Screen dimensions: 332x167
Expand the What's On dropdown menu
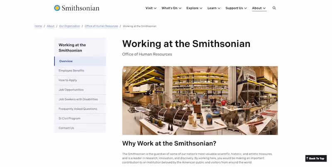point(171,8)
